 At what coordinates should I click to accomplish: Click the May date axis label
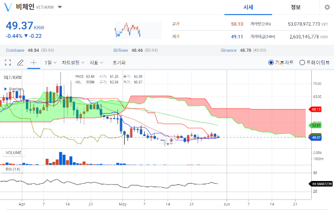122,204
